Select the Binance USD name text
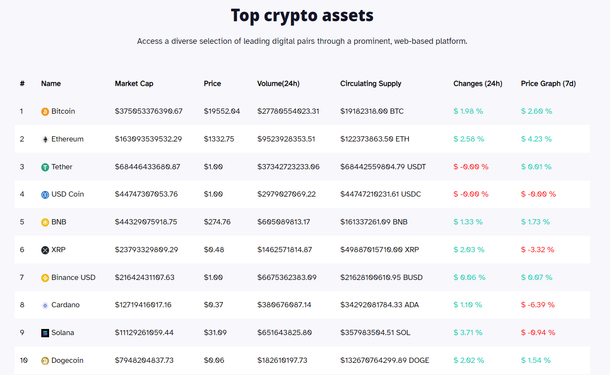This screenshot has width=610, height=375. [73, 277]
